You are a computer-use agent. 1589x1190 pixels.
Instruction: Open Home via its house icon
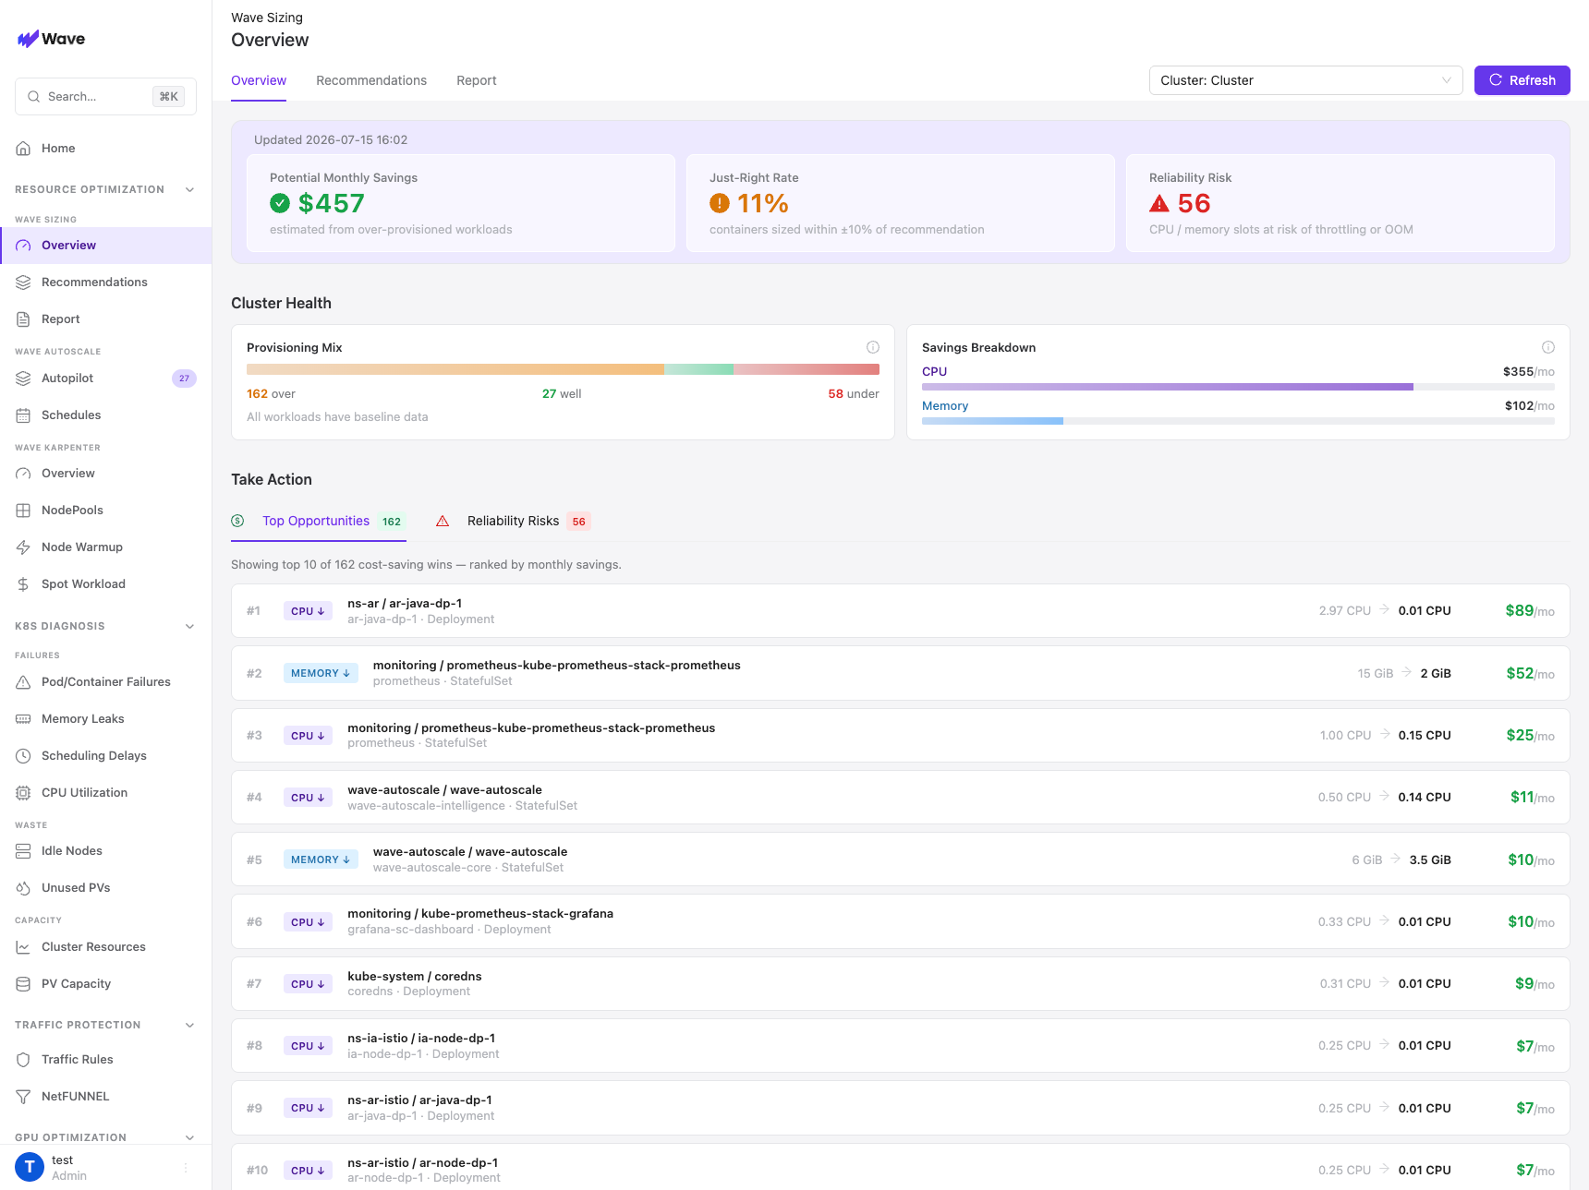tap(23, 149)
